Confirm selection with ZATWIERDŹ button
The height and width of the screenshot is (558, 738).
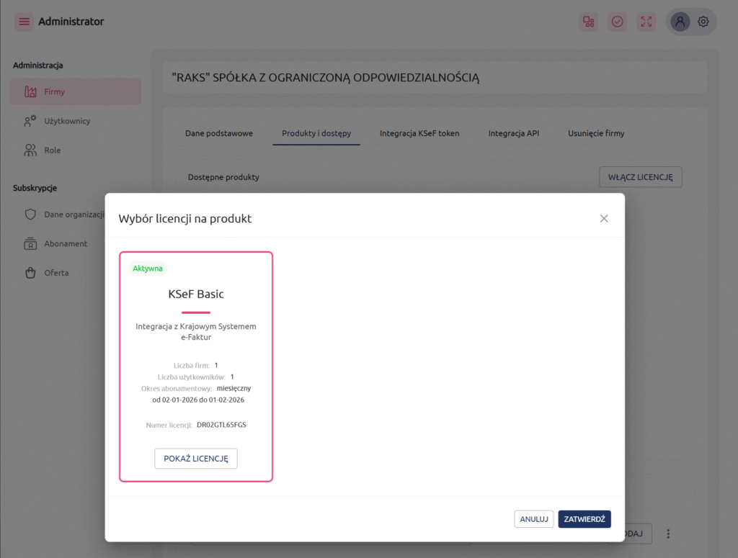584,519
